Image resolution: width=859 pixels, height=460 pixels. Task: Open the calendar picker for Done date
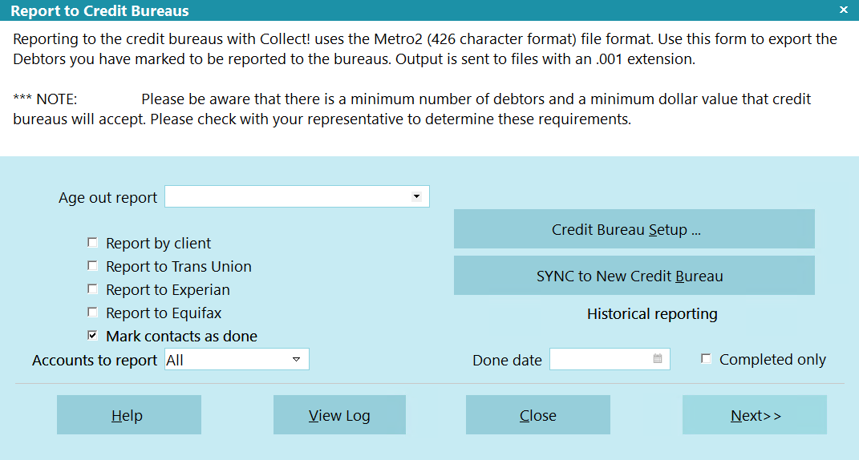[x=658, y=360]
